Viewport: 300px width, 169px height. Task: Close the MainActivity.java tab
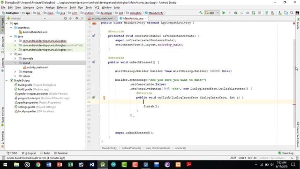pos(146,18)
